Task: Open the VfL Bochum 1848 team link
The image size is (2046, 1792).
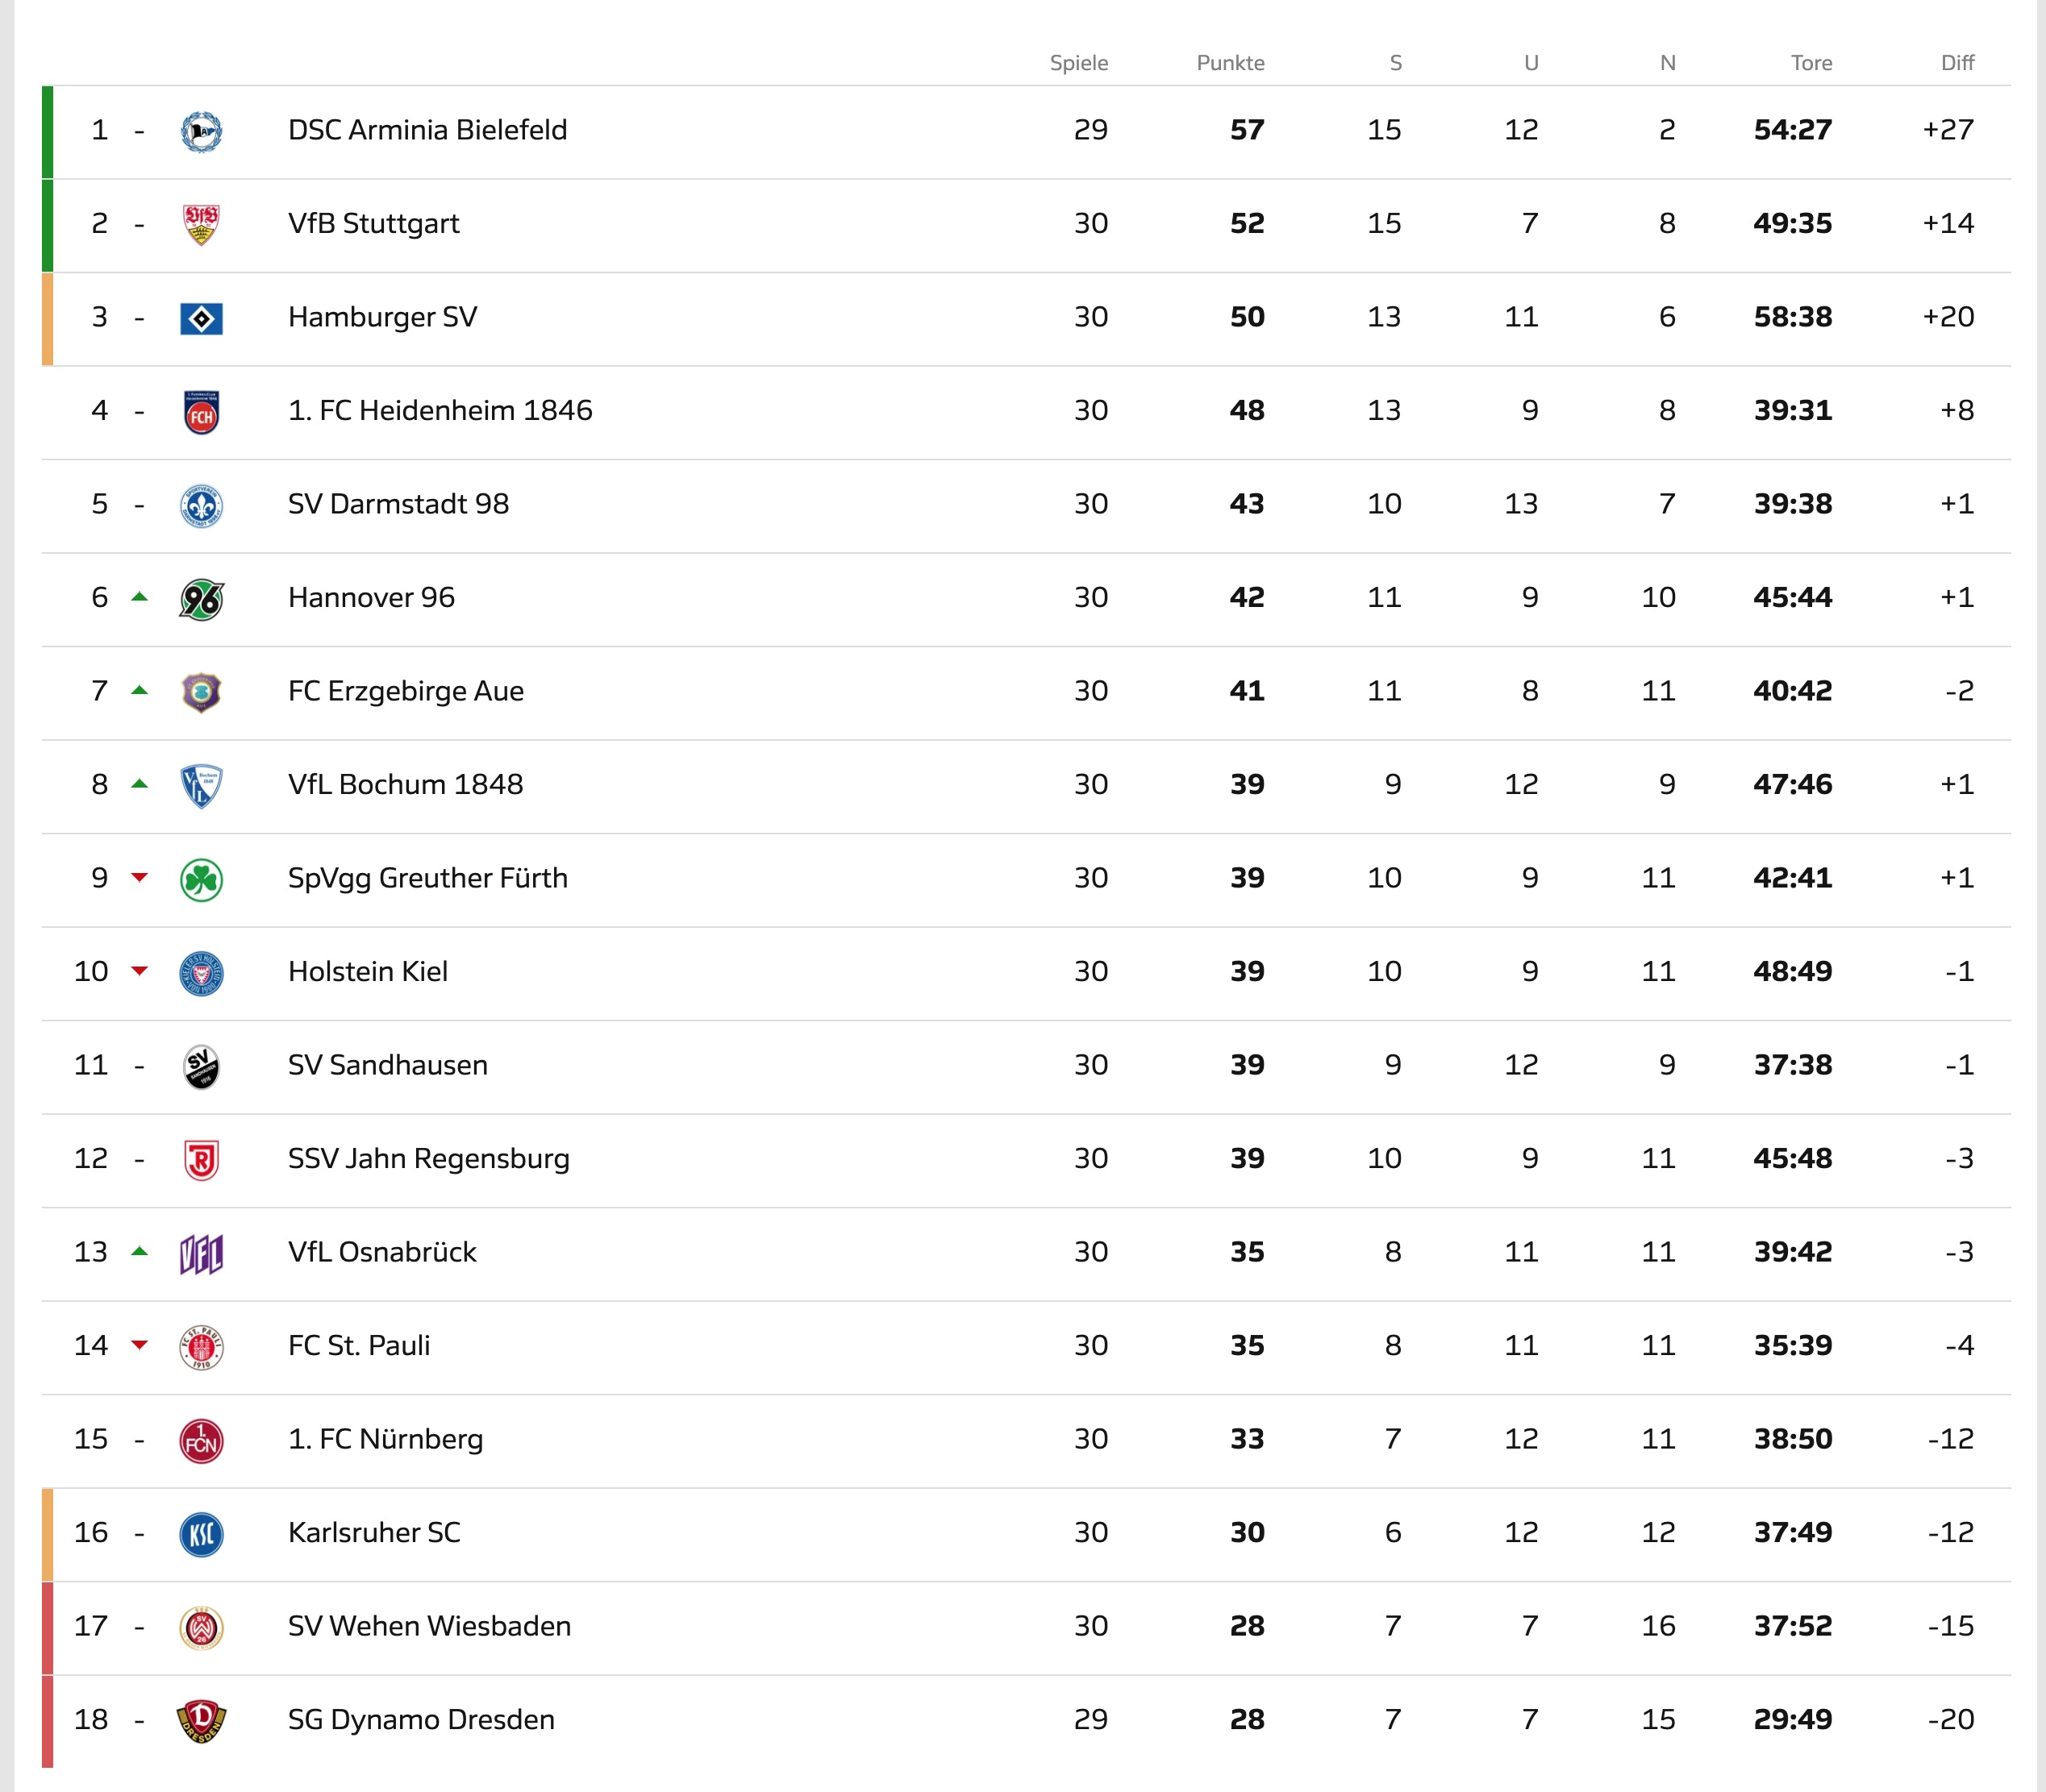Action: (x=405, y=784)
